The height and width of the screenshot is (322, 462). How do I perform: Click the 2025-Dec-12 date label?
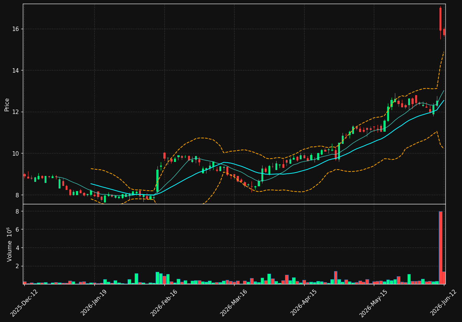point(24,302)
